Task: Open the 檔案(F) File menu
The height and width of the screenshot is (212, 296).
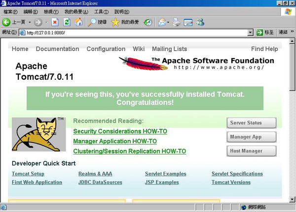Action: coord(10,12)
